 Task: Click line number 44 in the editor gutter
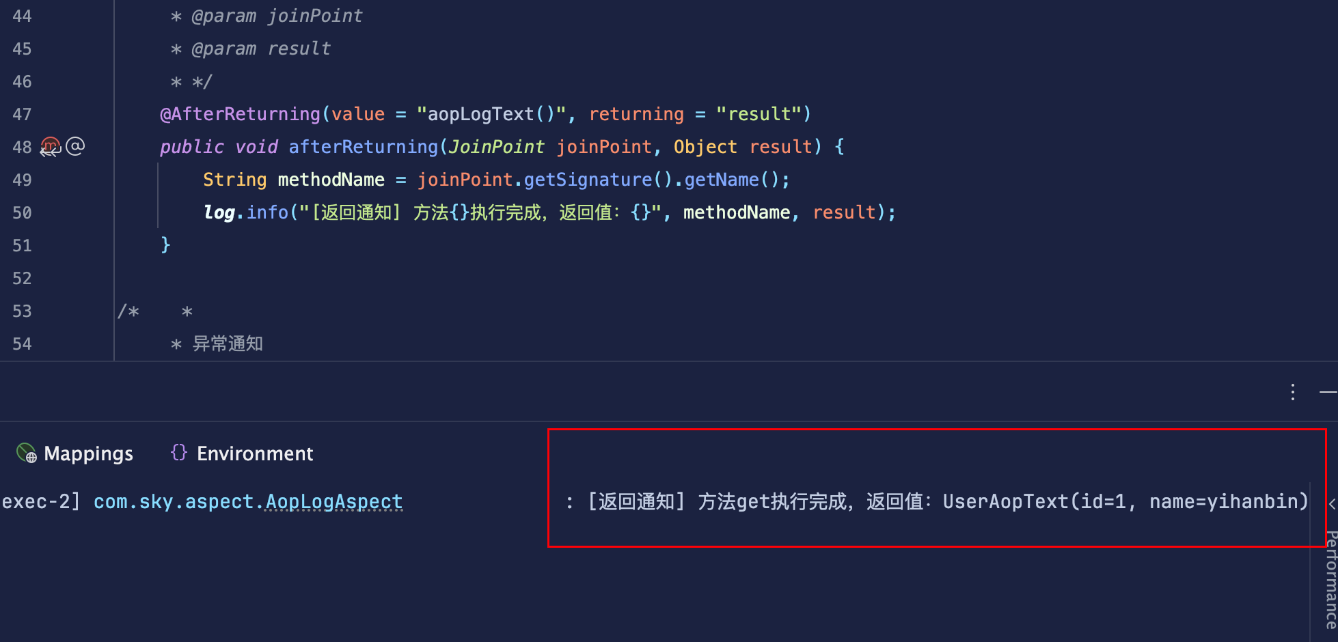click(21, 16)
